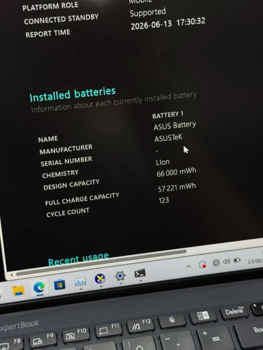Click the MANUFACTURER row label
The width and height of the screenshot is (263, 350).
tap(66, 149)
